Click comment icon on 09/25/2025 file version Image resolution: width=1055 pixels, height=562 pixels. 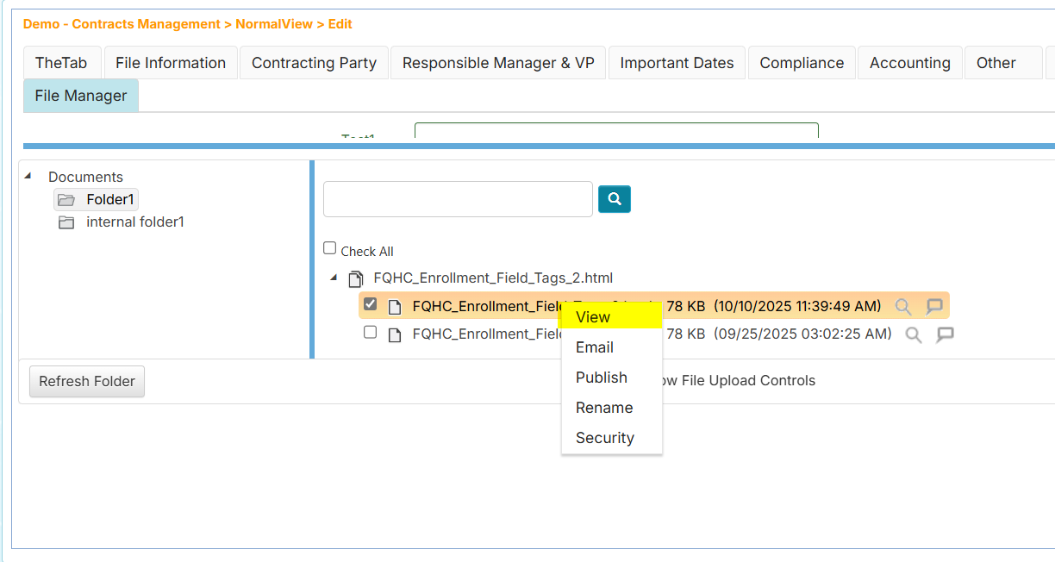[x=946, y=334]
